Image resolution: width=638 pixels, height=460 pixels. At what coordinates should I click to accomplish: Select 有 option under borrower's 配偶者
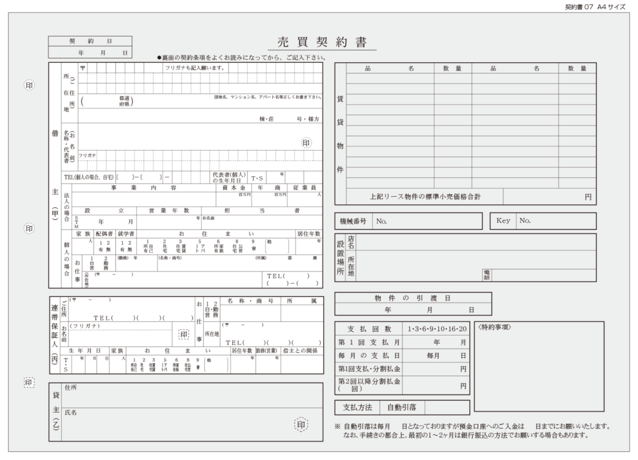[100, 249]
